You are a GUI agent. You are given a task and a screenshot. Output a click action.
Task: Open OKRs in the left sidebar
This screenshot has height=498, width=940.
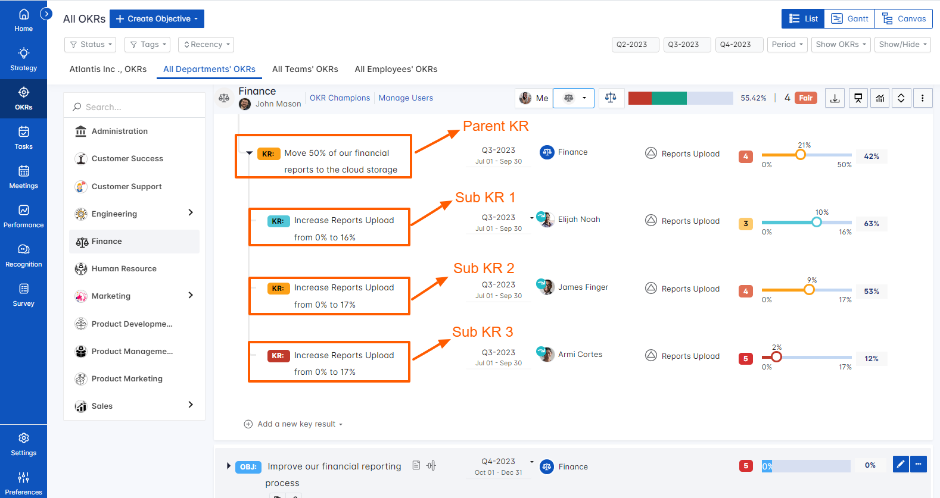click(x=24, y=98)
